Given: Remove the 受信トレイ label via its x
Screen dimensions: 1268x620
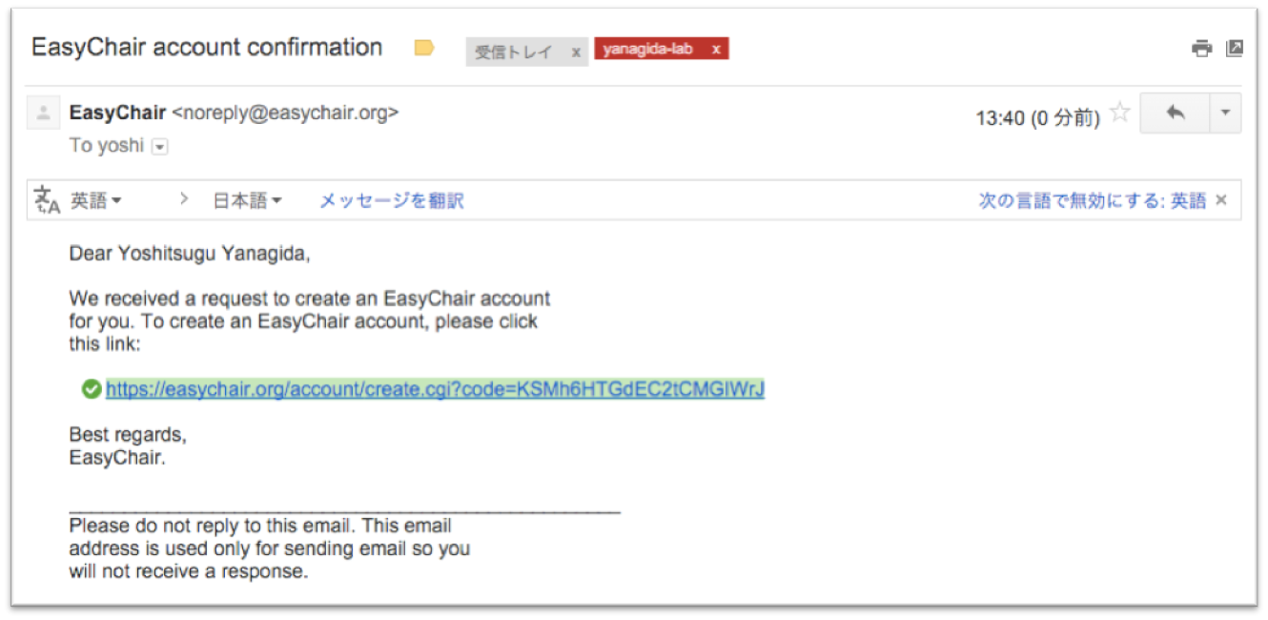Looking at the screenshot, I should tap(576, 52).
